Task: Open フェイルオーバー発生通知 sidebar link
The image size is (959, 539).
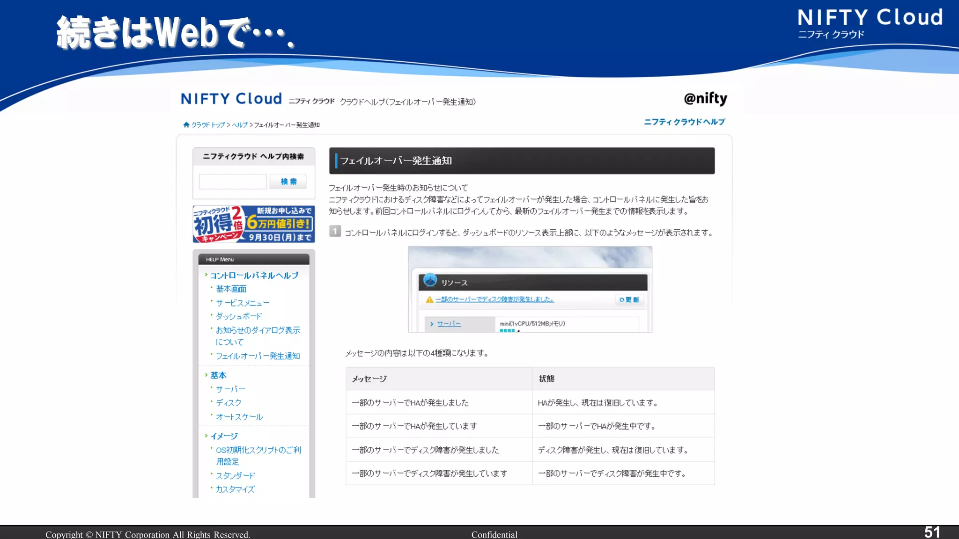Action: (x=258, y=356)
